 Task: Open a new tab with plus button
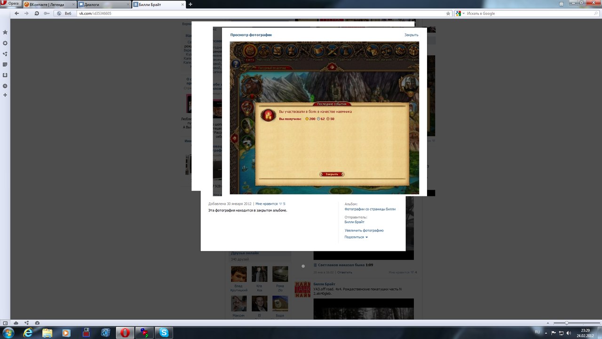coord(190,4)
